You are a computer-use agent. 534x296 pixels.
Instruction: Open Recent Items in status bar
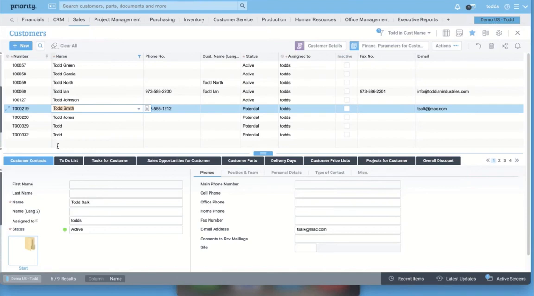[x=406, y=279]
